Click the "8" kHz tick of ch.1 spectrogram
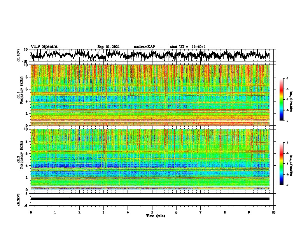The image size is (308, 238). [x=27, y=77]
